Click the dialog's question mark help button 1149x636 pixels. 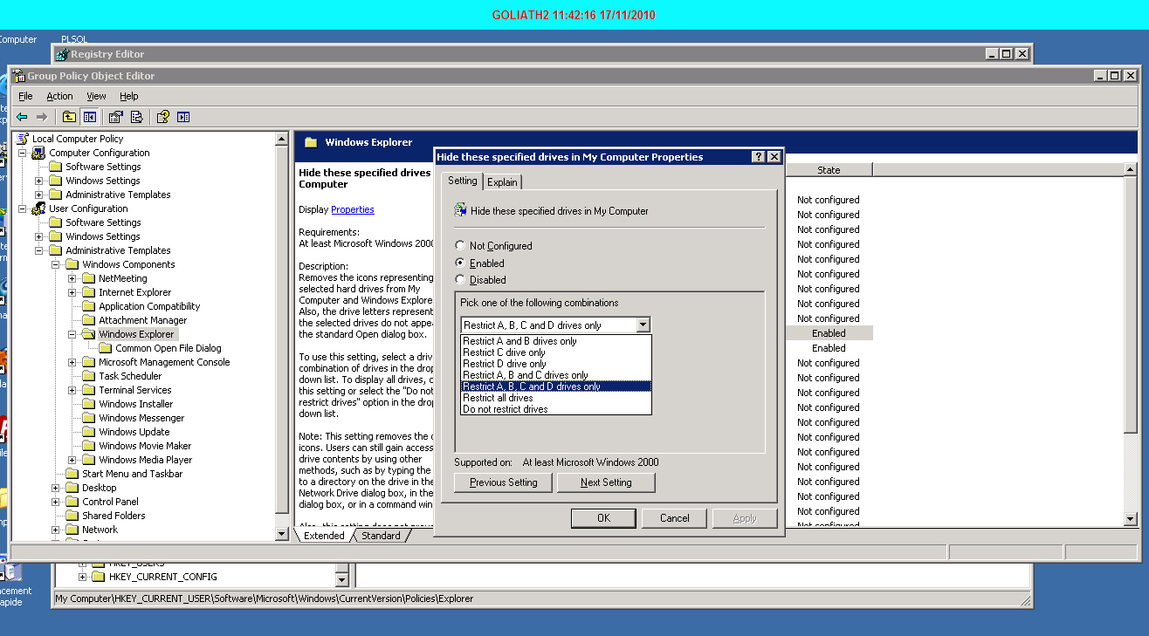759,157
